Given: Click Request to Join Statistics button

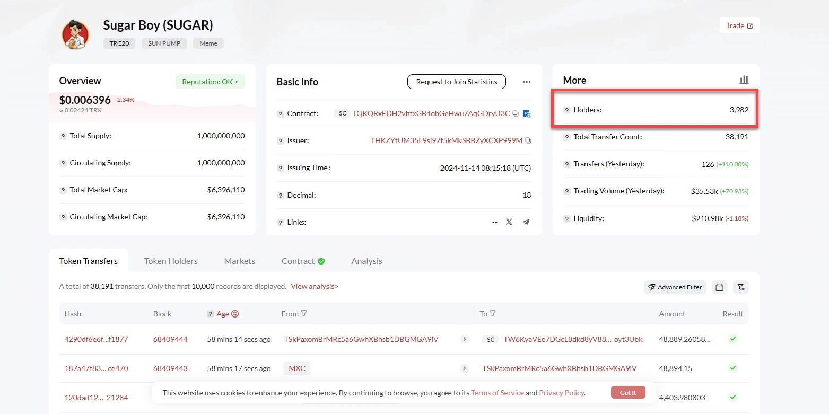Looking at the screenshot, I should click(457, 82).
